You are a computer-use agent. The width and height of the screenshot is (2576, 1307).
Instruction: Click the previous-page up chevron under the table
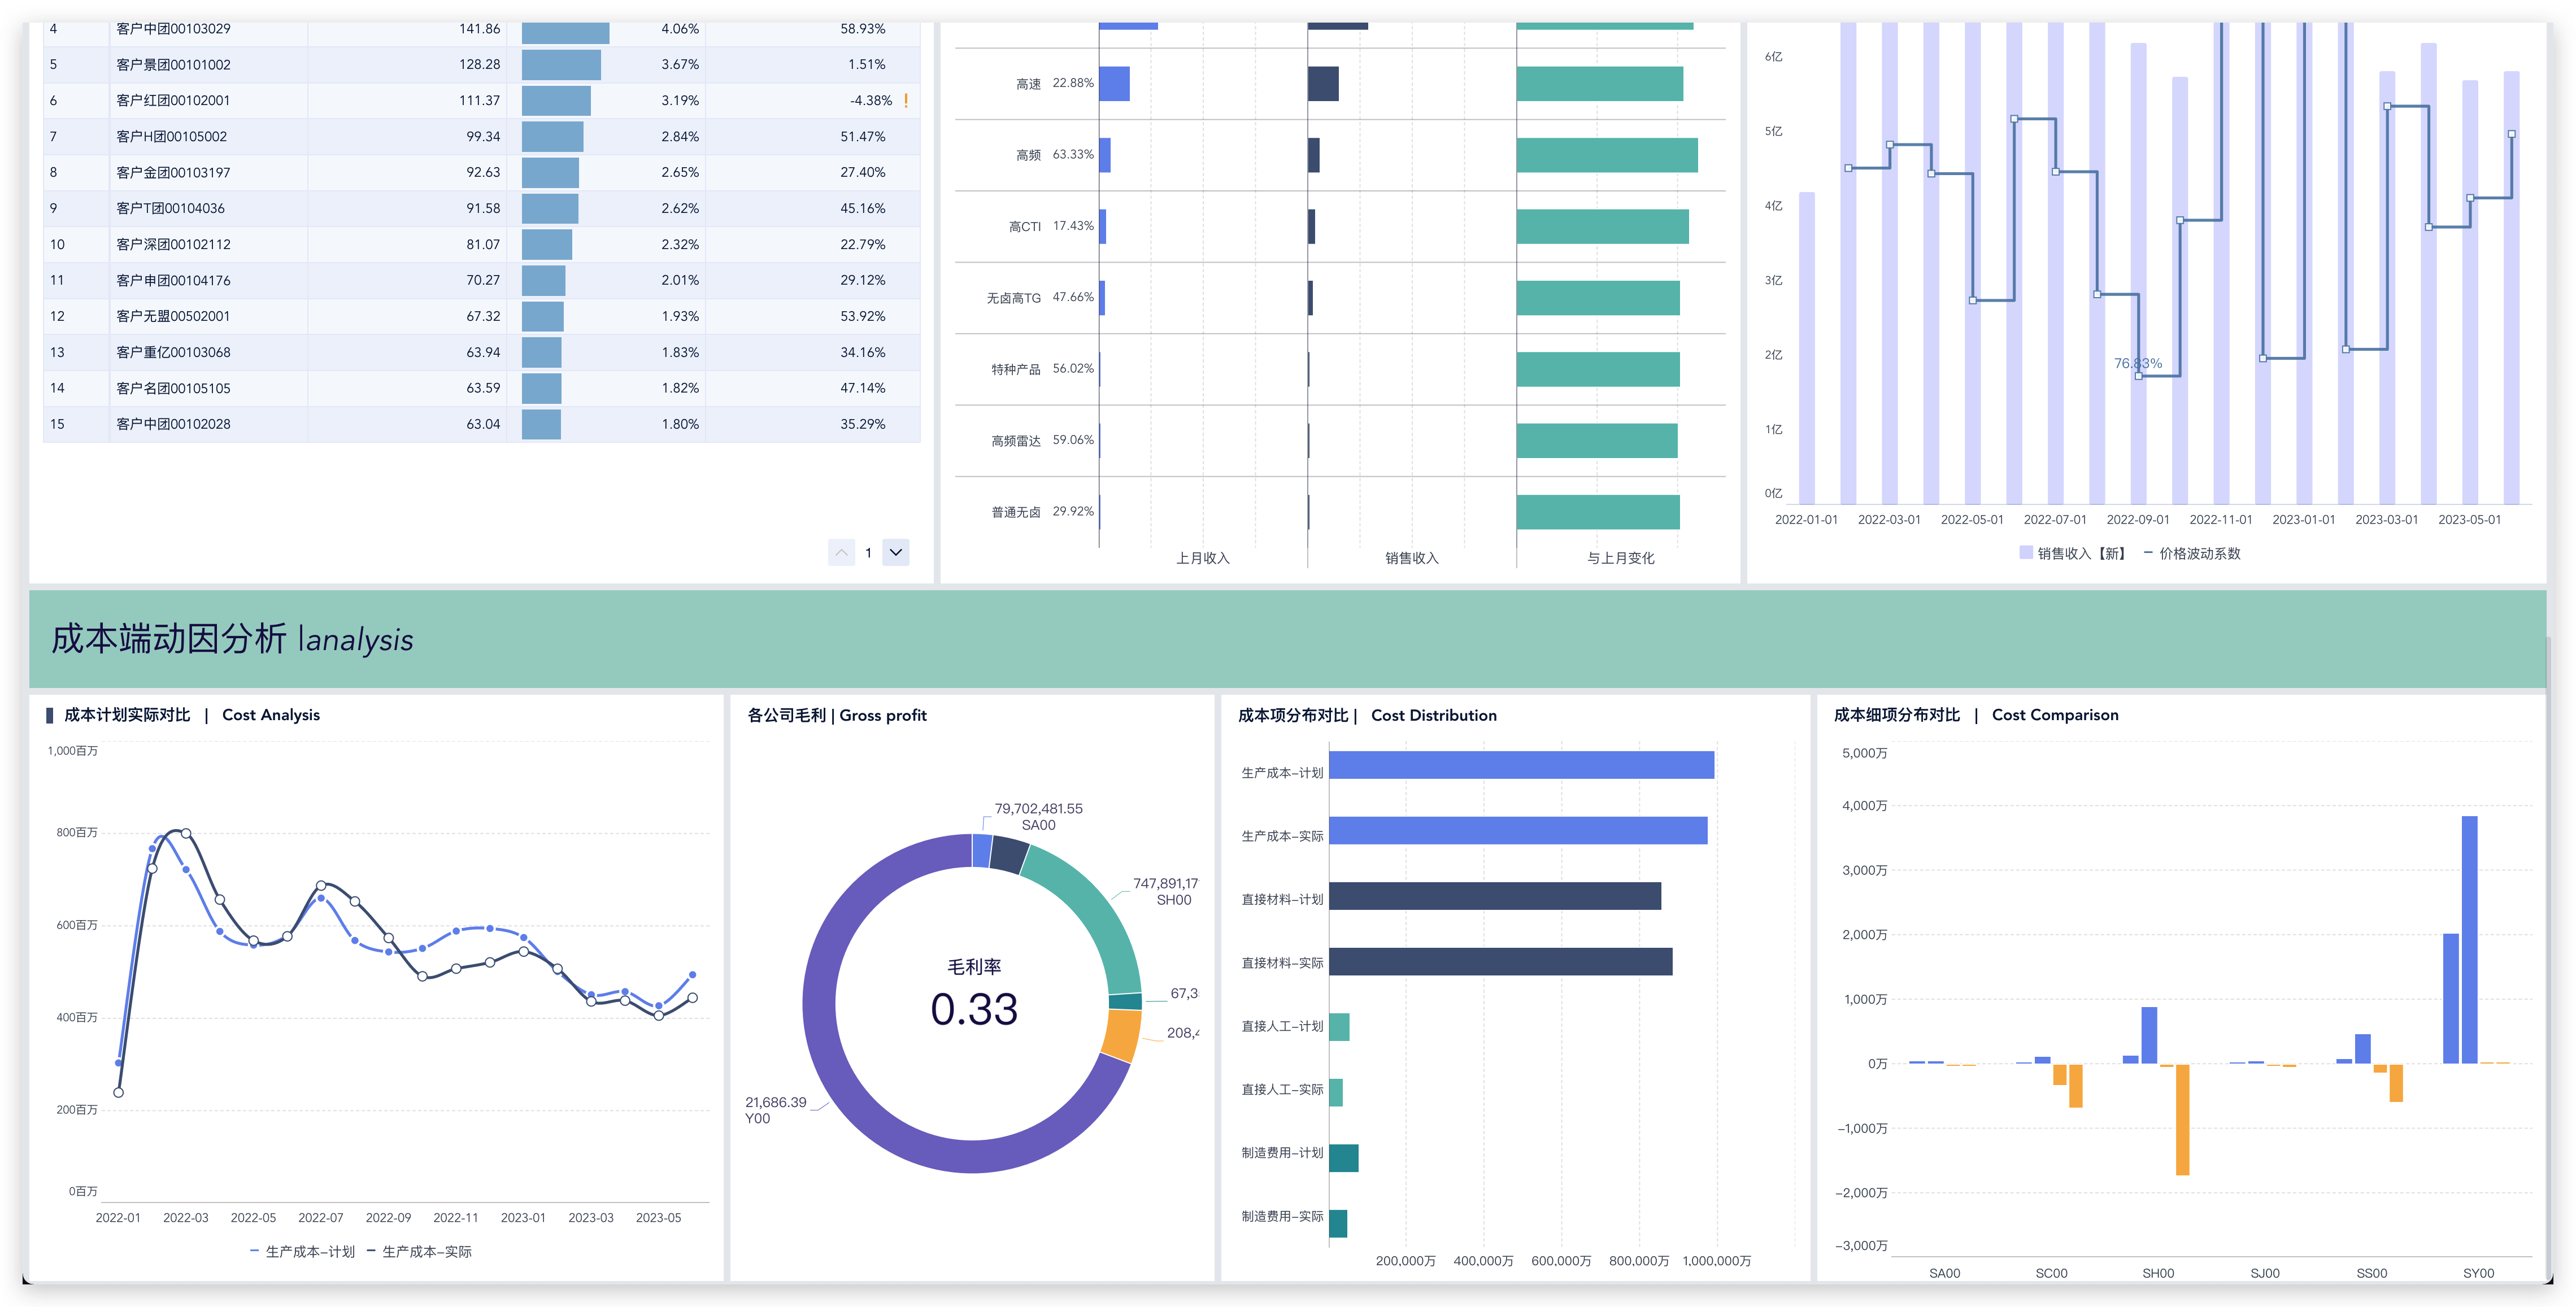[841, 552]
